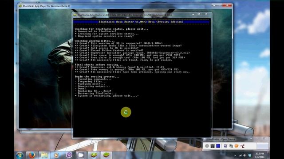
Task: Switch to the first BlueStacks taskbar icon
Action: click(x=94, y=155)
